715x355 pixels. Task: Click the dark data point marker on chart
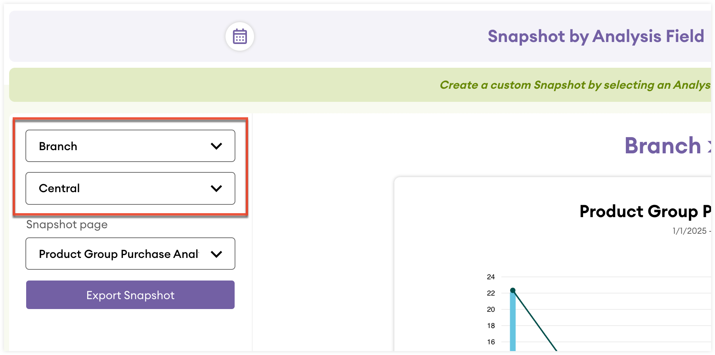click(512, 290)
